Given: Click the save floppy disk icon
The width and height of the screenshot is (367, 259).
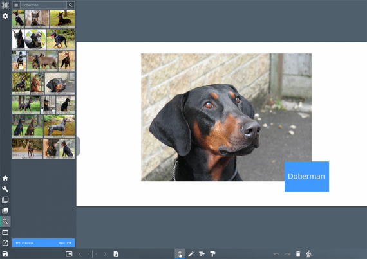Looking at the screenshot, I should tap(5, 254).
